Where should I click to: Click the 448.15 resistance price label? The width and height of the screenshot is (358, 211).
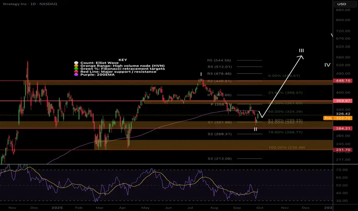(x=341, y=81)
